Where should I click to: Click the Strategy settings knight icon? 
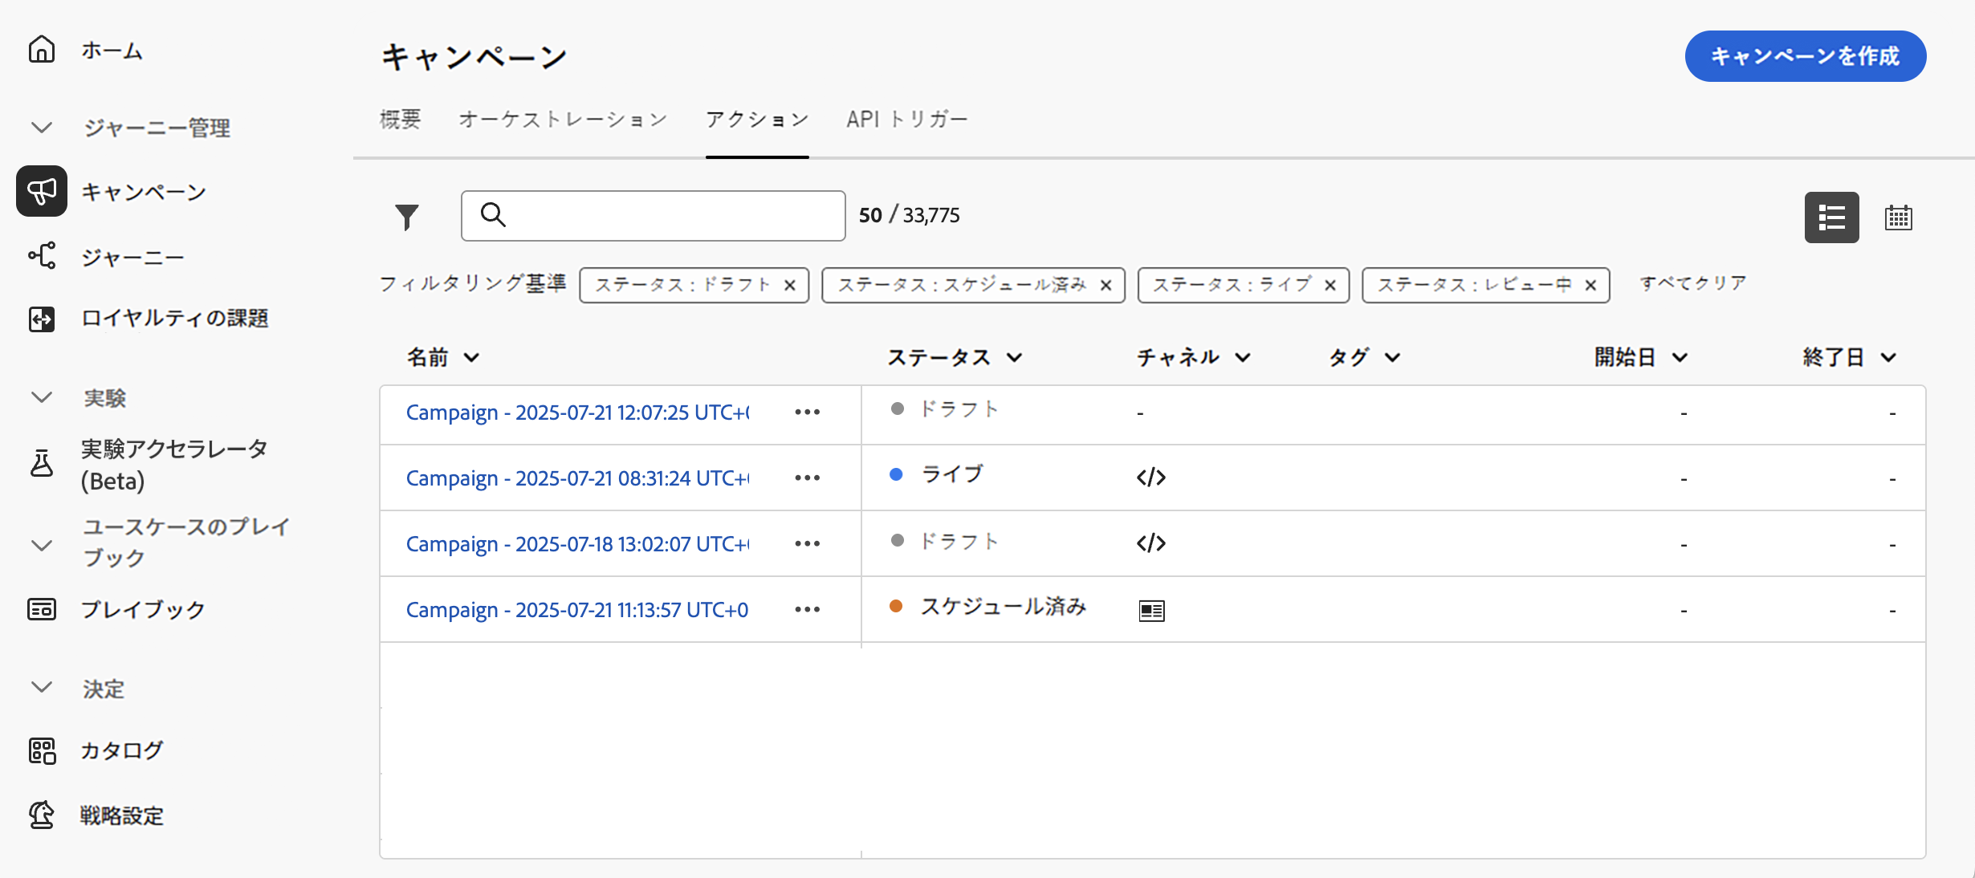tap(42, 815)
